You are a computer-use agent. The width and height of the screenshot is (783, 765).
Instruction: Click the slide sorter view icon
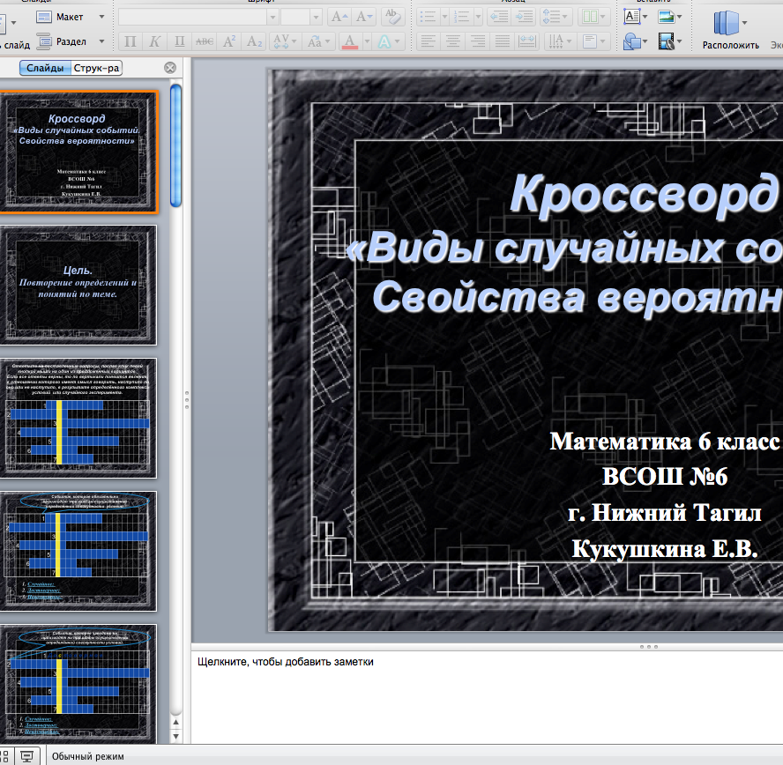coord(5,756)
